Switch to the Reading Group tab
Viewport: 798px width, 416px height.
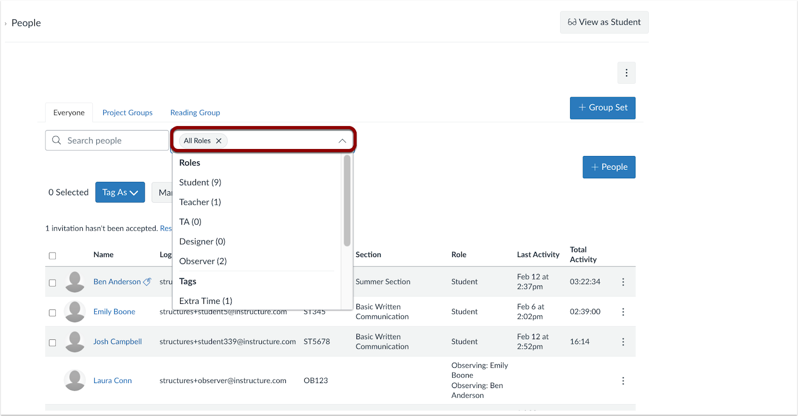[195, 113]
